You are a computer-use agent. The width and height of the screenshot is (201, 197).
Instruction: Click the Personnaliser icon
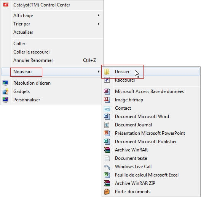5,100
